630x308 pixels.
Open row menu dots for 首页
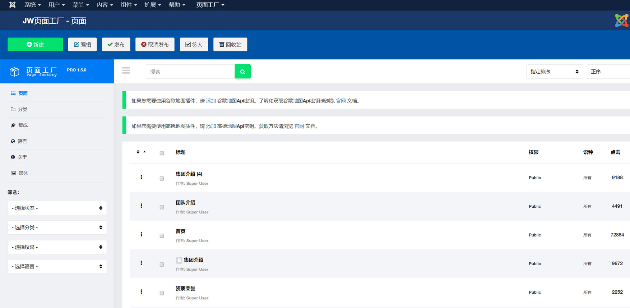[x=142, y=234]
